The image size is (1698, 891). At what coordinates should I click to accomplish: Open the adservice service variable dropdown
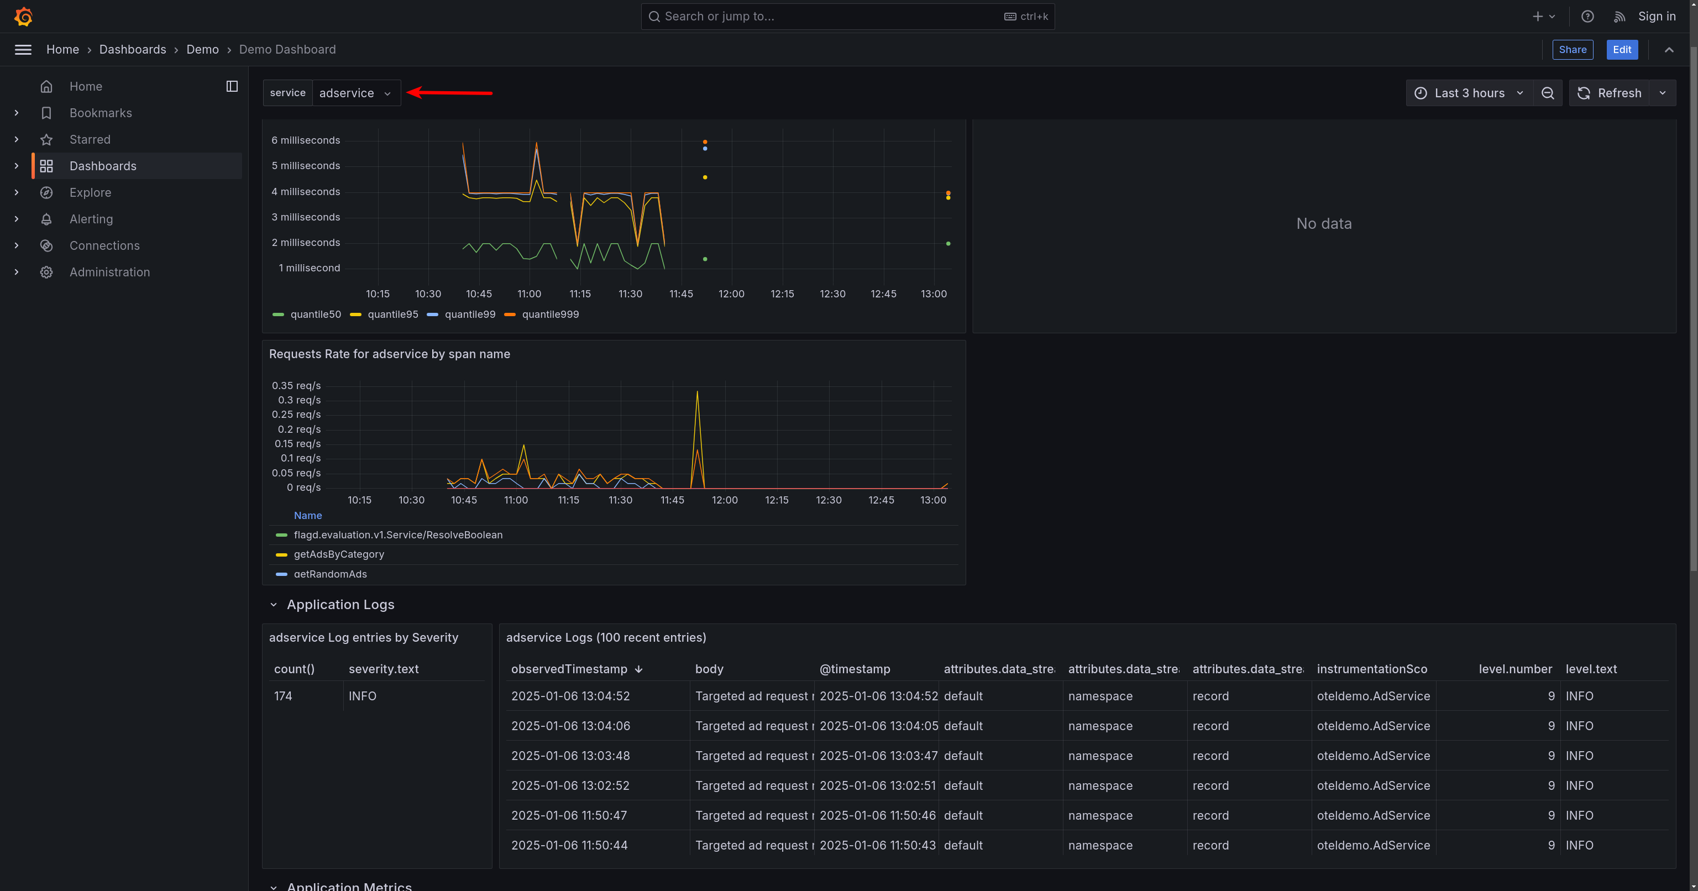356,93
